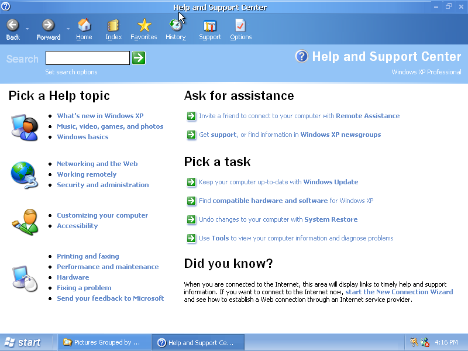Open the Windows Update task link
468x351 pixels.
coord(331,182)
